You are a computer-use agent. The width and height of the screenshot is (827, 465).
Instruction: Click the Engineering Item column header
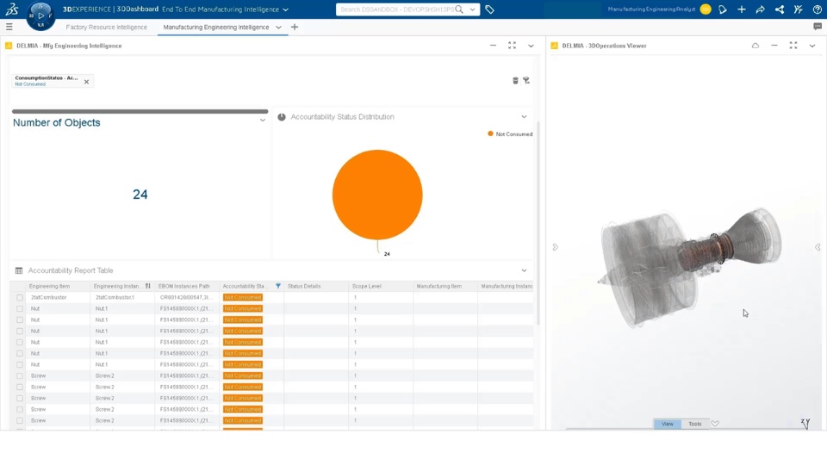point(49,286)
